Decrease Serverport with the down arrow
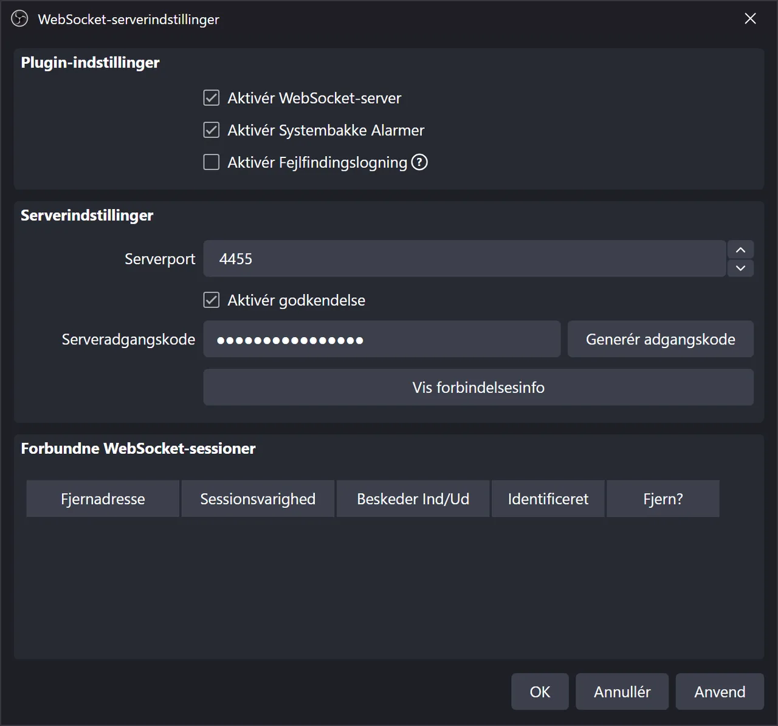 pos(740,268)
